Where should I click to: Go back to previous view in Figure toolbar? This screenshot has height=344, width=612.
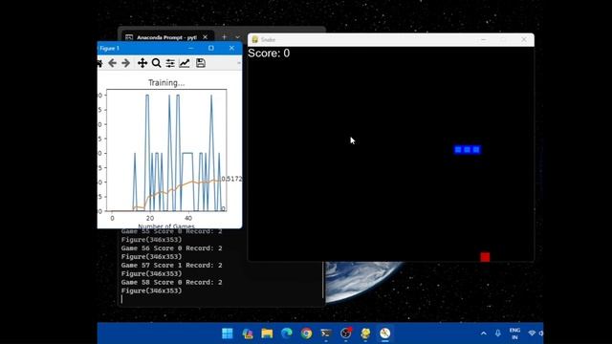(x=113, y=63)
